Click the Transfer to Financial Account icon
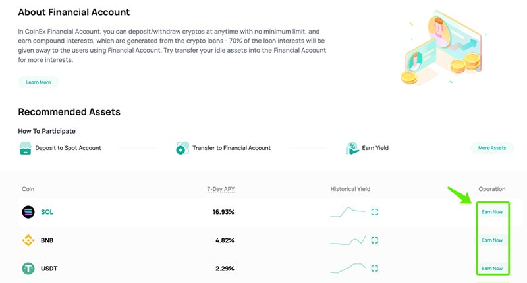The width and height of the screenshot is (527, 283). (182, 148)
